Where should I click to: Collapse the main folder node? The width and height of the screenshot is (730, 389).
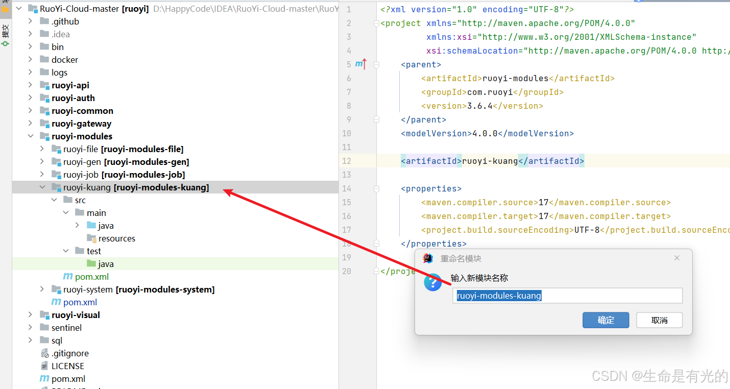tap(66, 213)
